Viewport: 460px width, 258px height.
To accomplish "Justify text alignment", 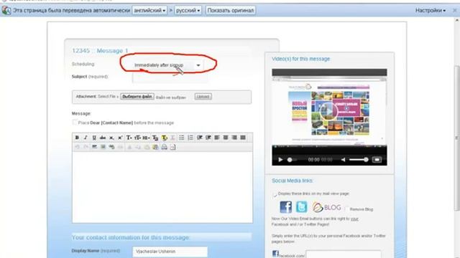I will click(x=243, y=138).
